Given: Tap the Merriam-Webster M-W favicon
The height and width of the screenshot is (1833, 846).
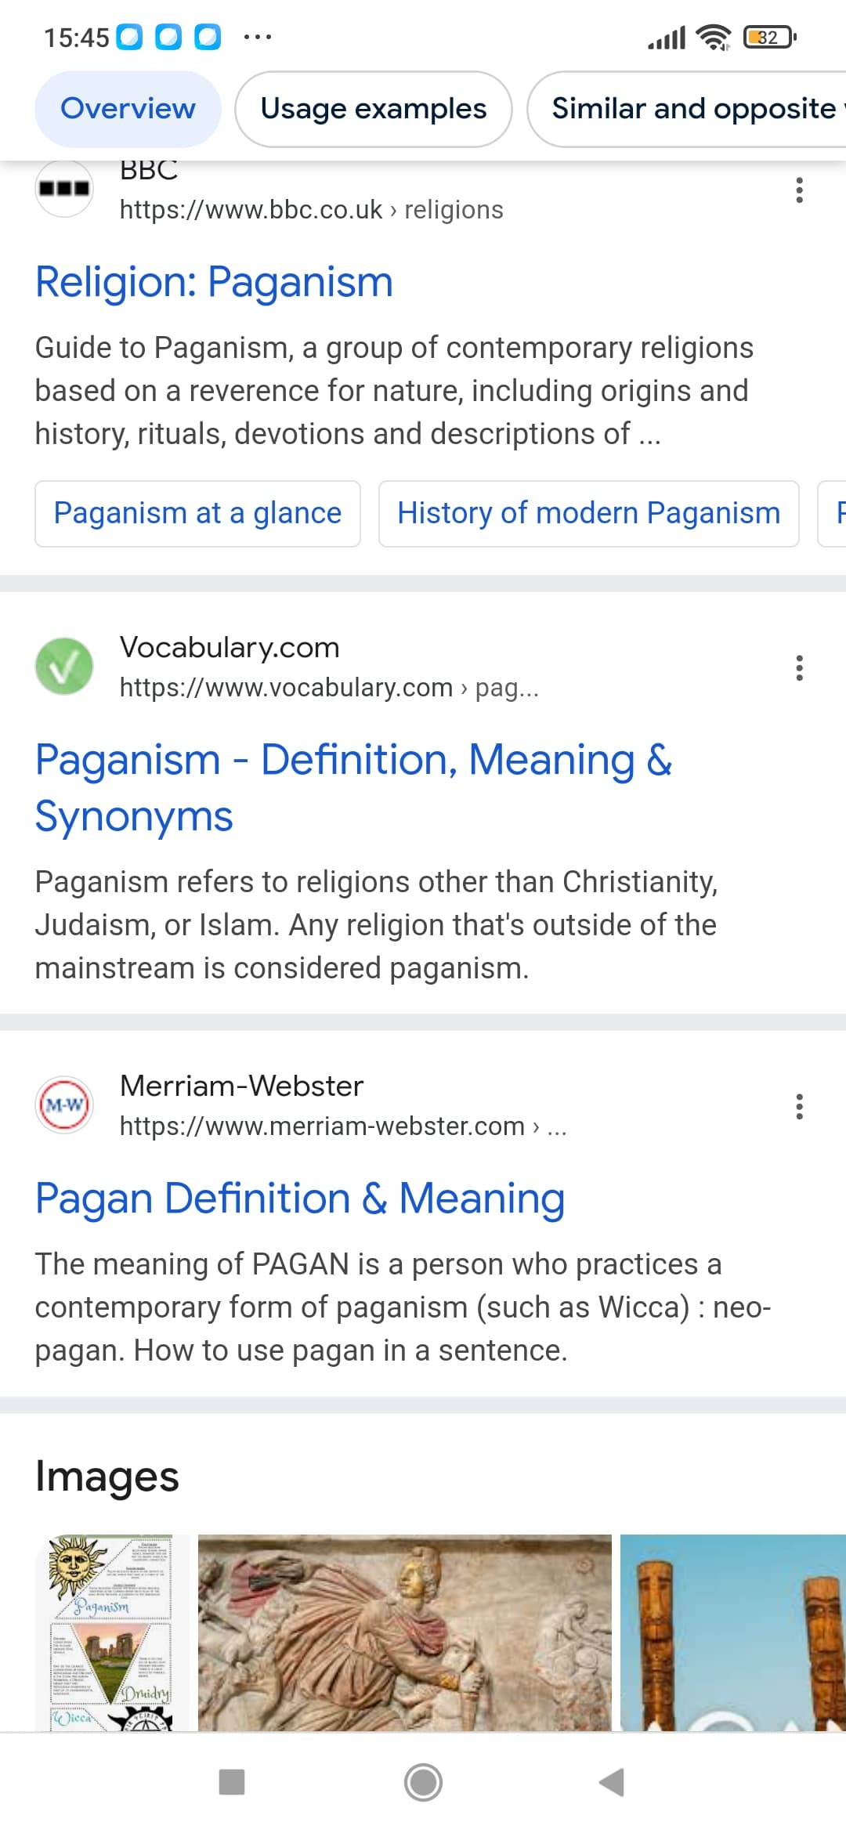Looking at the screenshot, I should [x=64, y=1105].
